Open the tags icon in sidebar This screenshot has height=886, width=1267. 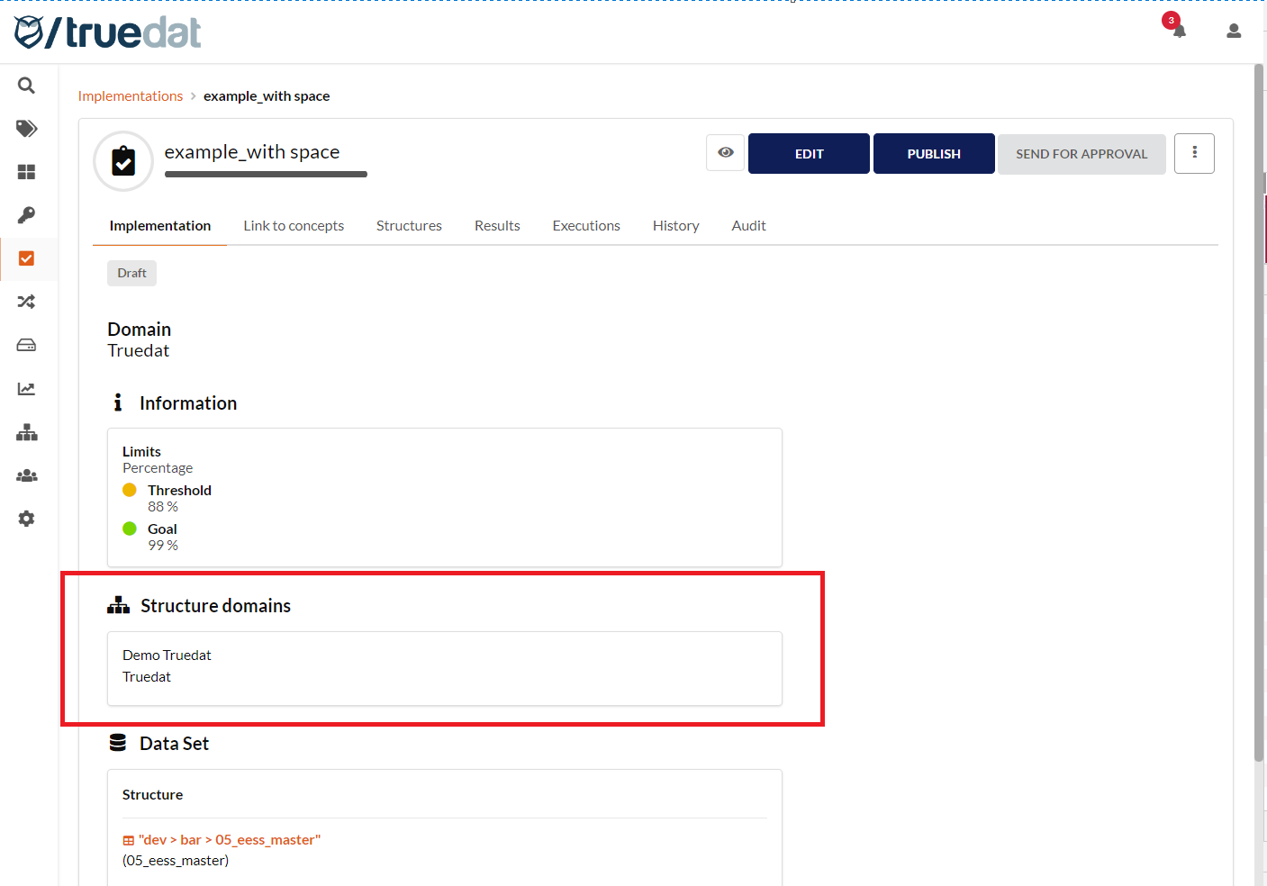tap(26, 129)
